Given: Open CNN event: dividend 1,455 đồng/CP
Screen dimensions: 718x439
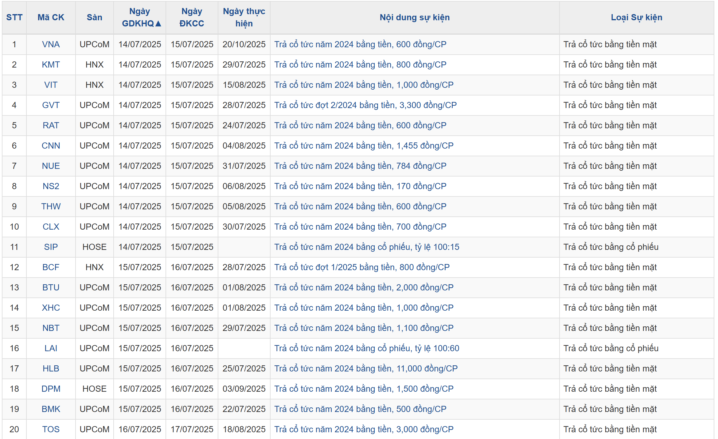Looking at the screenshot, I should (364, 146).
